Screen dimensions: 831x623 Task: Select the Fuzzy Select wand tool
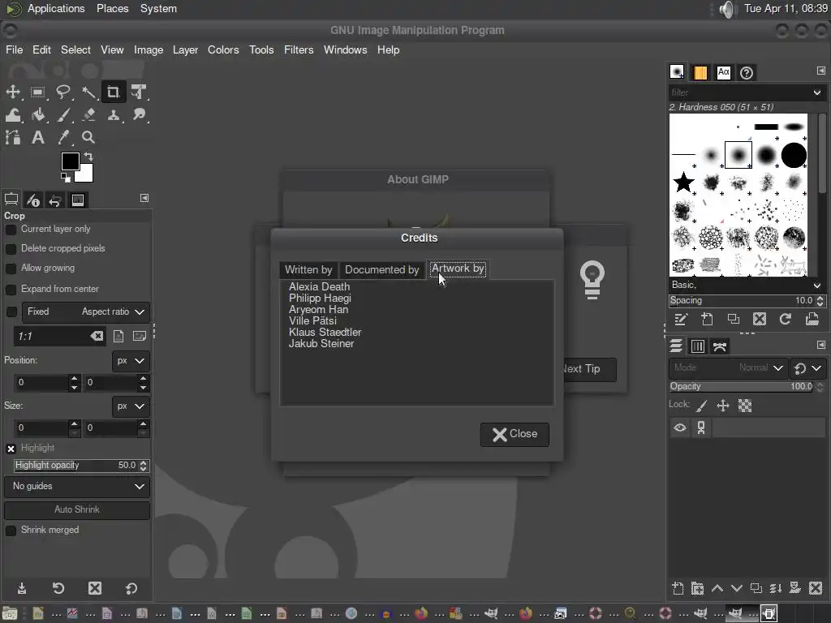point(88,92)
